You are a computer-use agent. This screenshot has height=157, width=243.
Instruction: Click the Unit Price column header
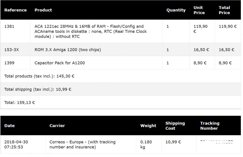tap(199, 10)
